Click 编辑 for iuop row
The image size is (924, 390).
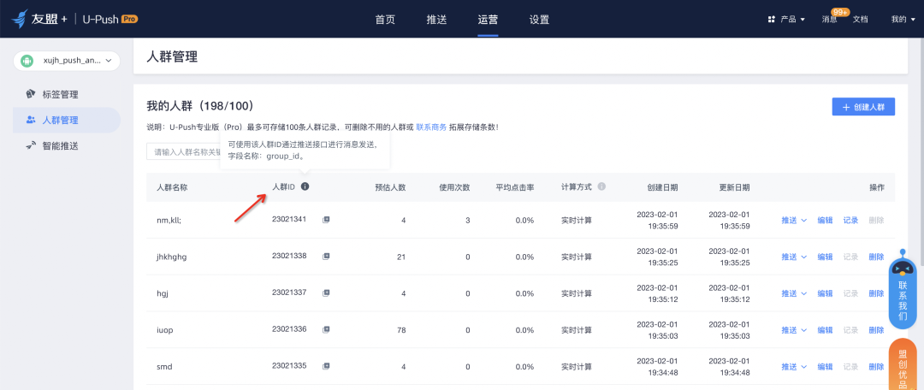825,330
